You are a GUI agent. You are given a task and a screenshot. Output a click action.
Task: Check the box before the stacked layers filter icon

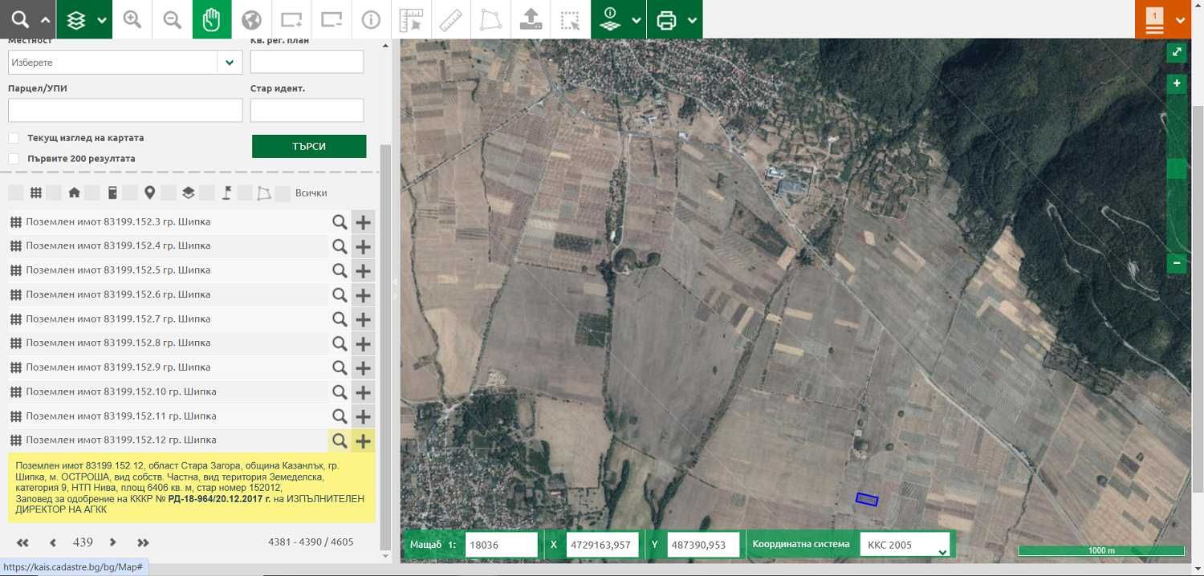169,193
